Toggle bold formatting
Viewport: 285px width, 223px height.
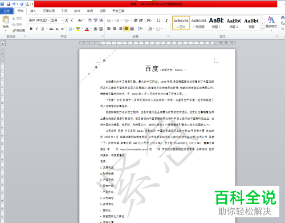pyautogui.click(x=31, y=29)
